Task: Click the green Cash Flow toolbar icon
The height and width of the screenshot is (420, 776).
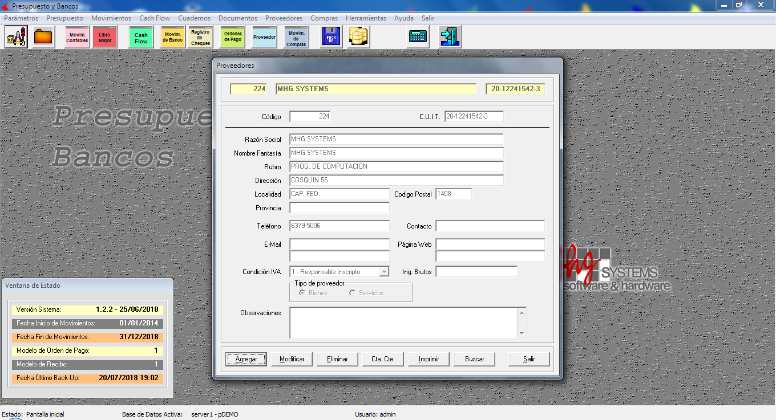Action: 141,37
